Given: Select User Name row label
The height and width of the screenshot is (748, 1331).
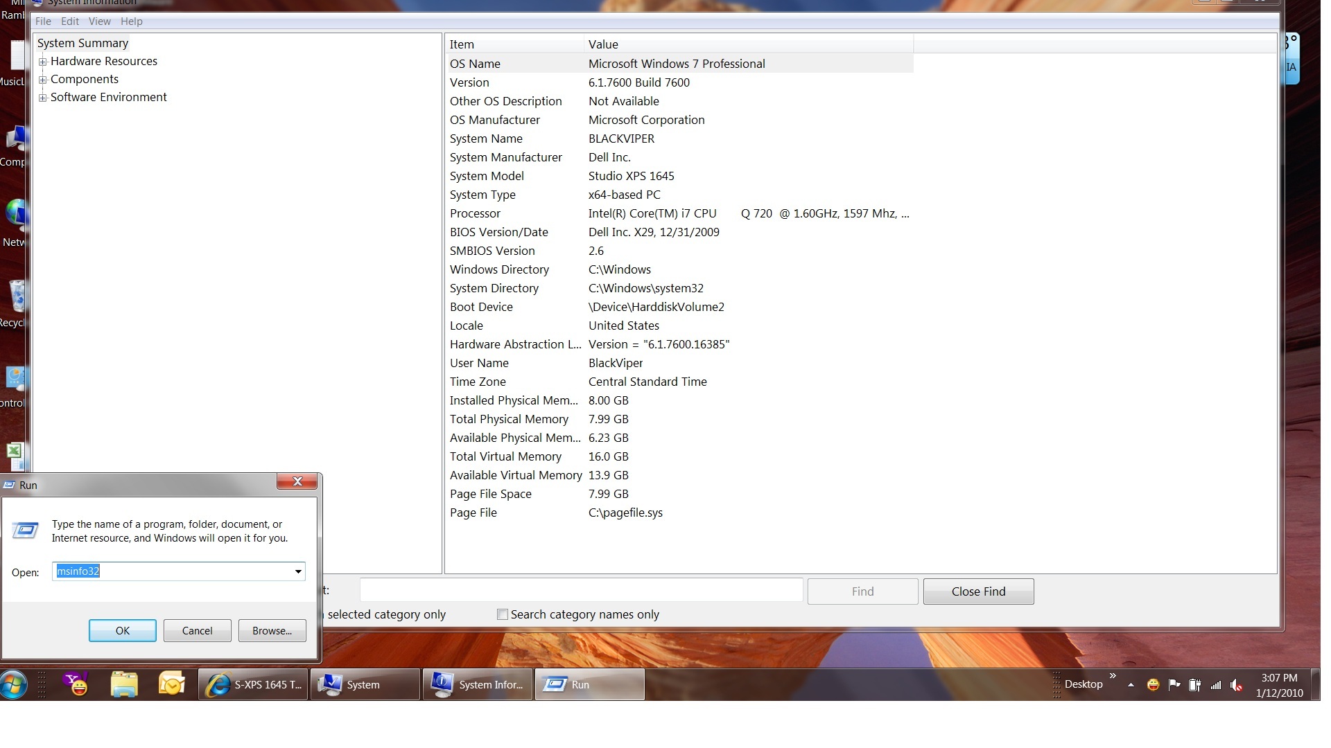Looking at the screenshot, I should coord(479,363).
